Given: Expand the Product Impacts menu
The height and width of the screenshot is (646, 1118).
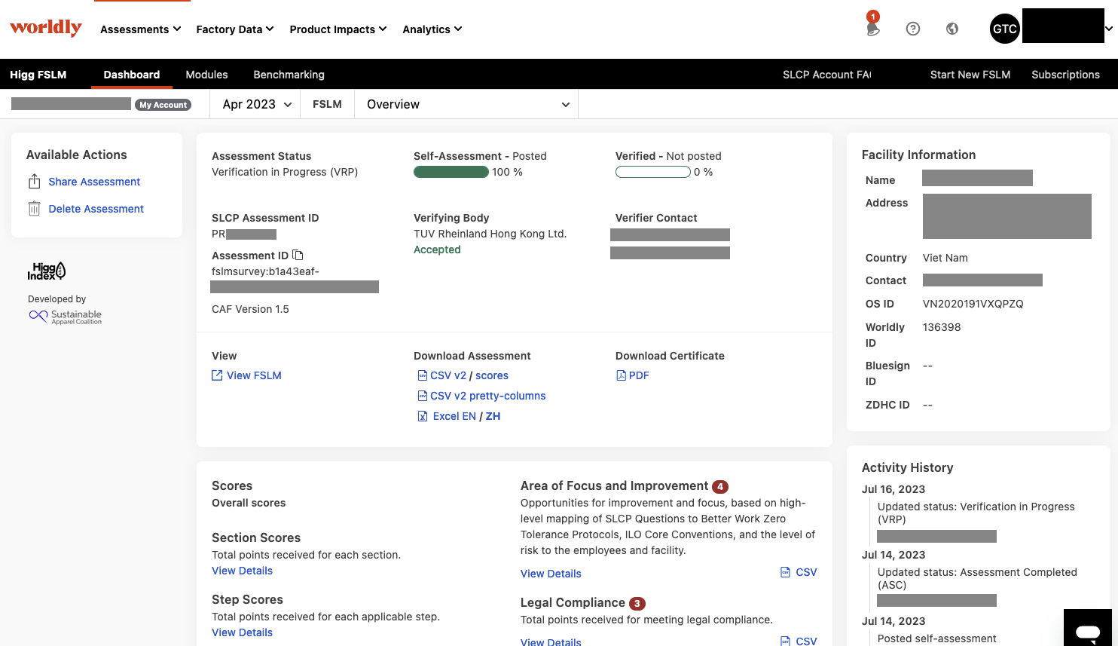Looking at the screenshot, I should [338, 29].
